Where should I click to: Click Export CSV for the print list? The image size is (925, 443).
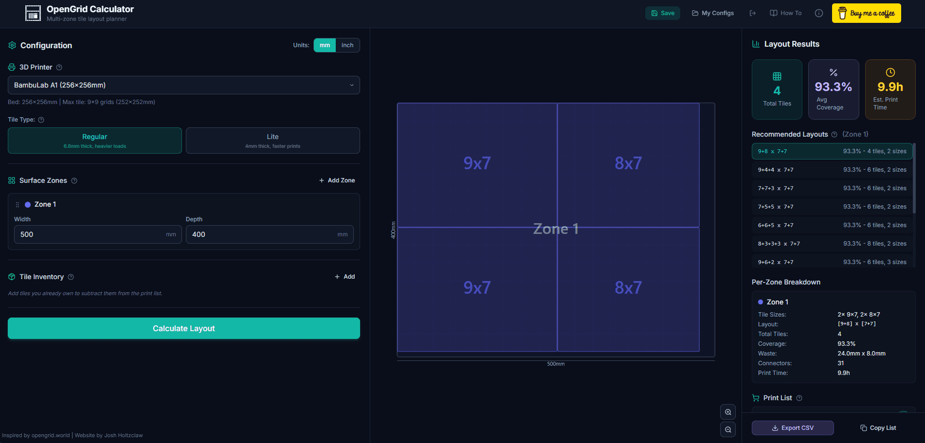pos(793,427)
